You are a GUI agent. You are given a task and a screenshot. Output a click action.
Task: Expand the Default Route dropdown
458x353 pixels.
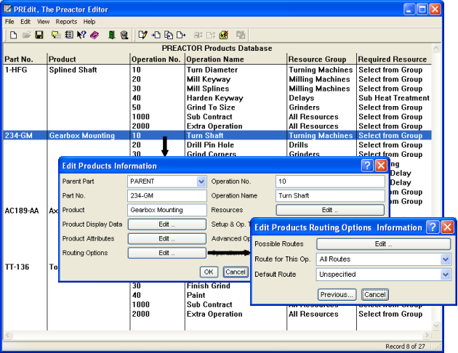446,275
